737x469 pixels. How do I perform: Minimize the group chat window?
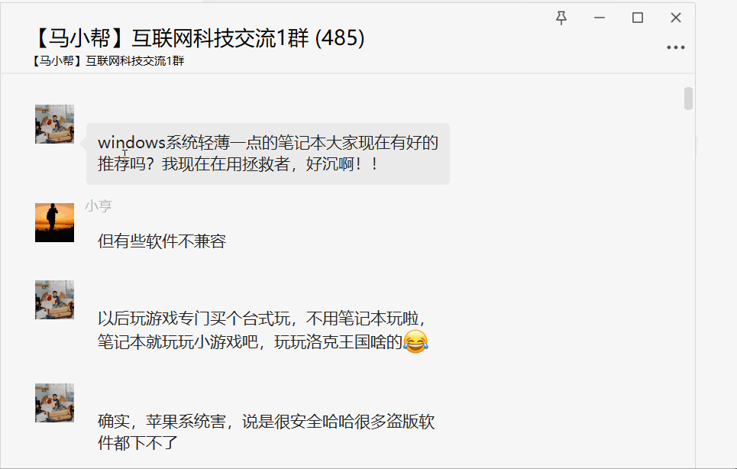coord(600,18)
